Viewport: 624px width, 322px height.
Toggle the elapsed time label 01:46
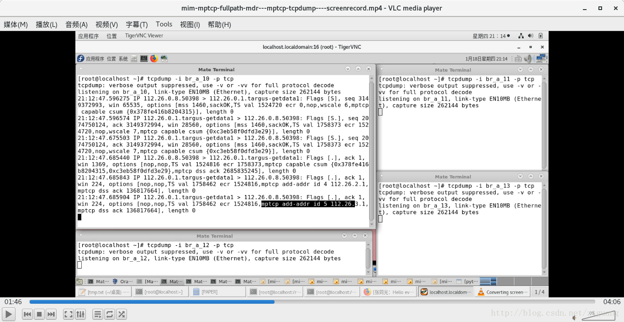(x=13, y=302)
